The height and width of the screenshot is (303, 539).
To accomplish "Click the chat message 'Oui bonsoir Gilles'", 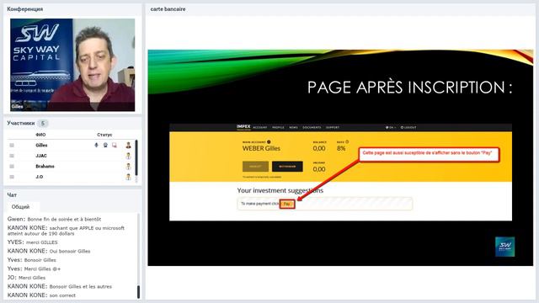I will (x=70, y=252).
